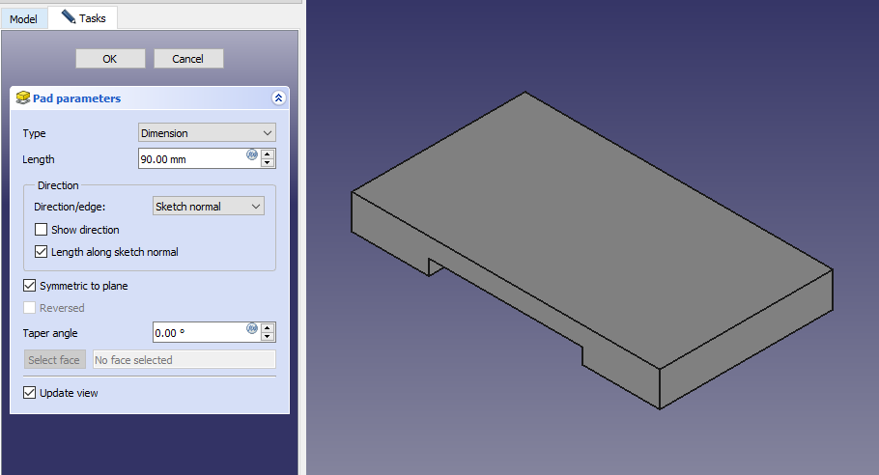Collapse the Pad parameters panel
Viewport: 879px width, 475px height.
(x=278, y=98)
